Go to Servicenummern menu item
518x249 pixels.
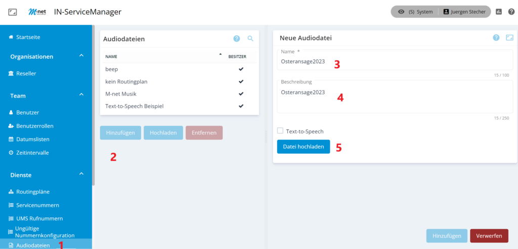(37, 205)
